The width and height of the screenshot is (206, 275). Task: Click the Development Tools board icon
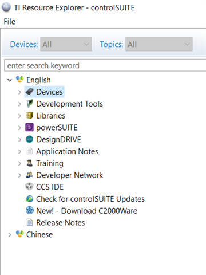tap(30, 104)
